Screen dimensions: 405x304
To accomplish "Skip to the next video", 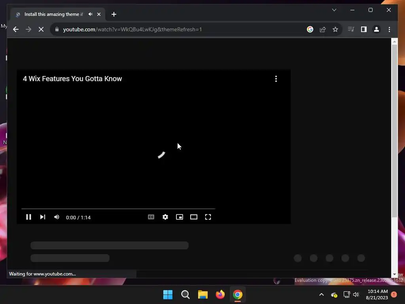I will pos(43,217).
